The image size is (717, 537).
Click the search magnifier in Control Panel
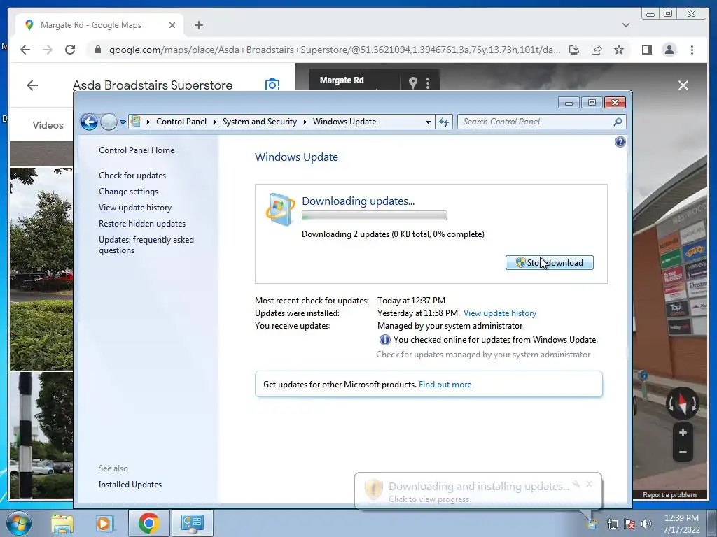(x=618, y=122)
